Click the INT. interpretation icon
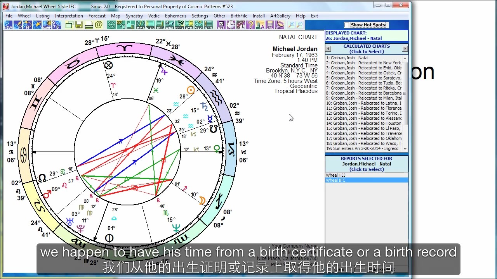 click(x=160, y=25)
